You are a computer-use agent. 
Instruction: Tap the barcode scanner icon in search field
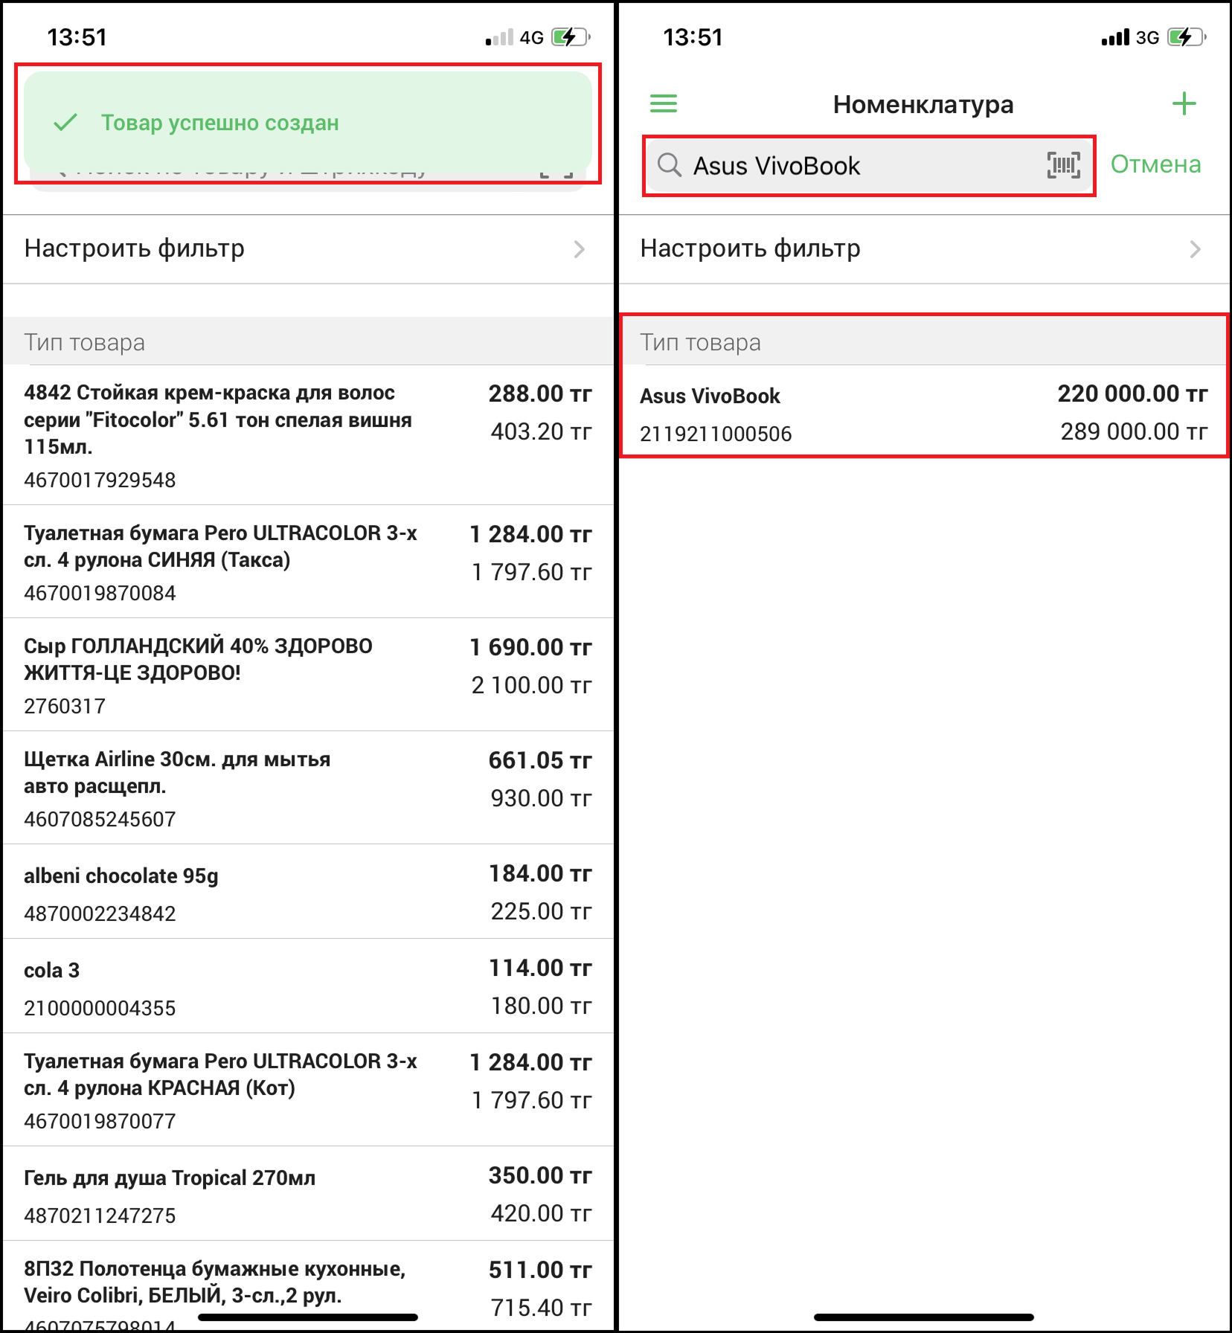(1064, 165)
